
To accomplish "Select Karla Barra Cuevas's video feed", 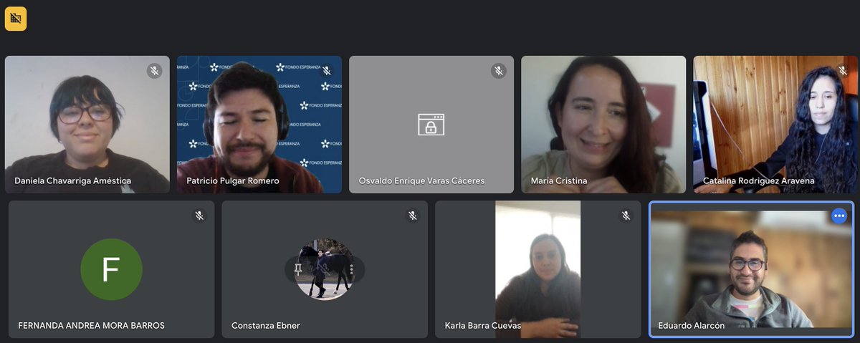I will point(538,269).
